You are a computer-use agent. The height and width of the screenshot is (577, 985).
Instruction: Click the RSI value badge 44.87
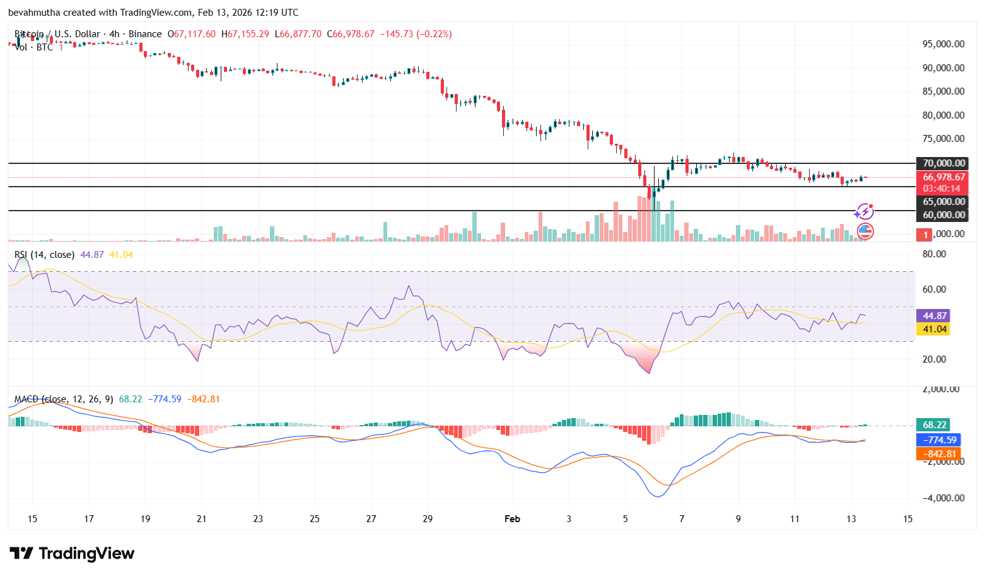click(933, 314)
